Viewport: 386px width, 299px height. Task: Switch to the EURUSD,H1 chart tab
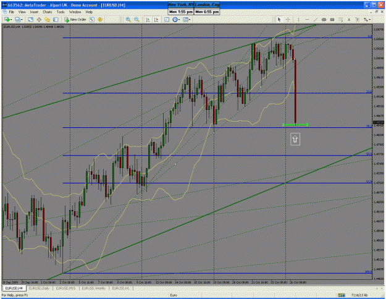120,288
